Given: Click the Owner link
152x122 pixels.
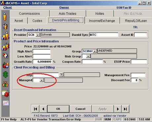Looking at the screenshot, I should click(64, 8).
